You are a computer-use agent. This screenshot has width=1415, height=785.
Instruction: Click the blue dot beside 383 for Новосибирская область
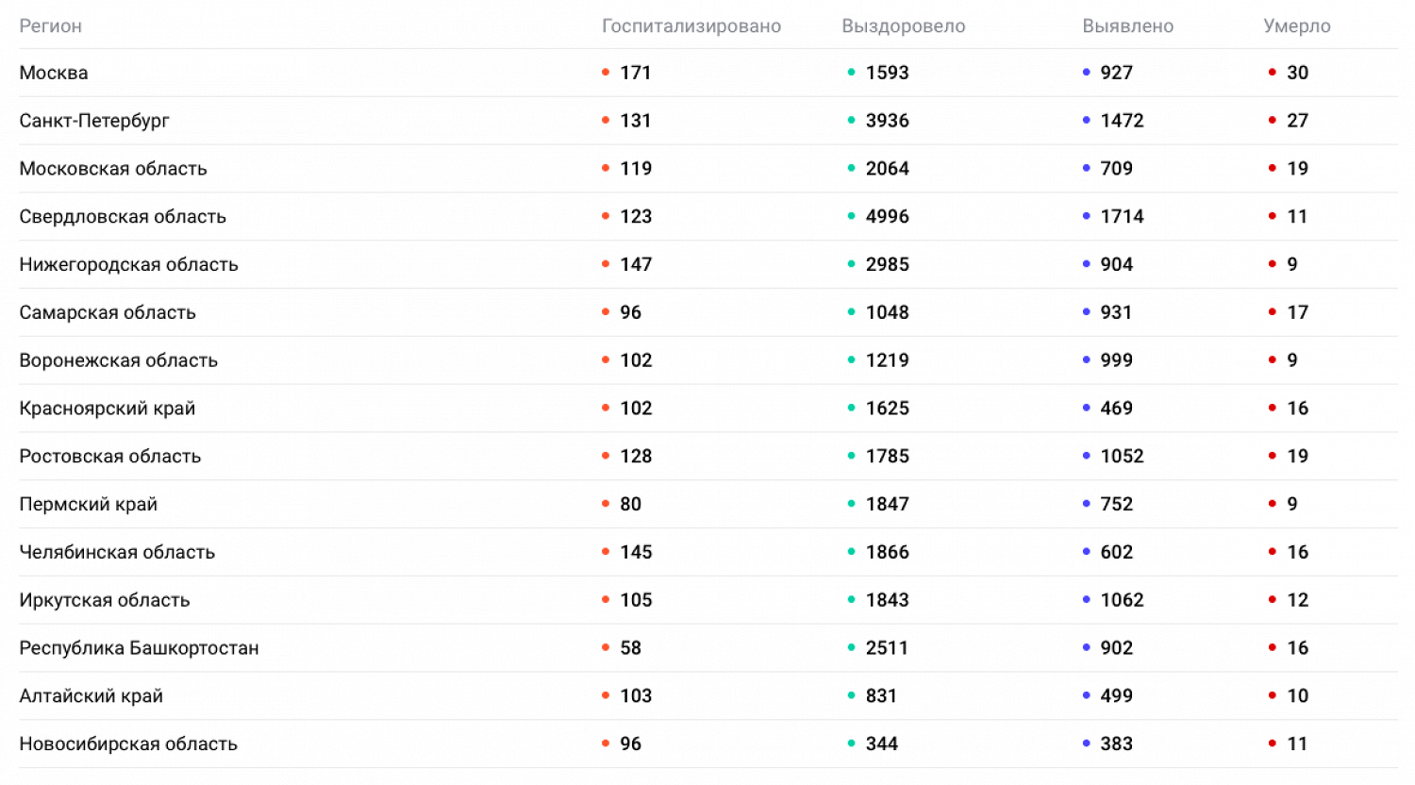coord(1086,743)
